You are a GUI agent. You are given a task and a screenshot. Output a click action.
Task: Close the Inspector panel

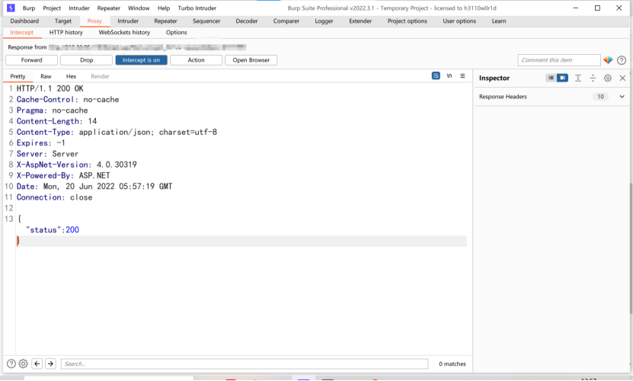(622, 78)
